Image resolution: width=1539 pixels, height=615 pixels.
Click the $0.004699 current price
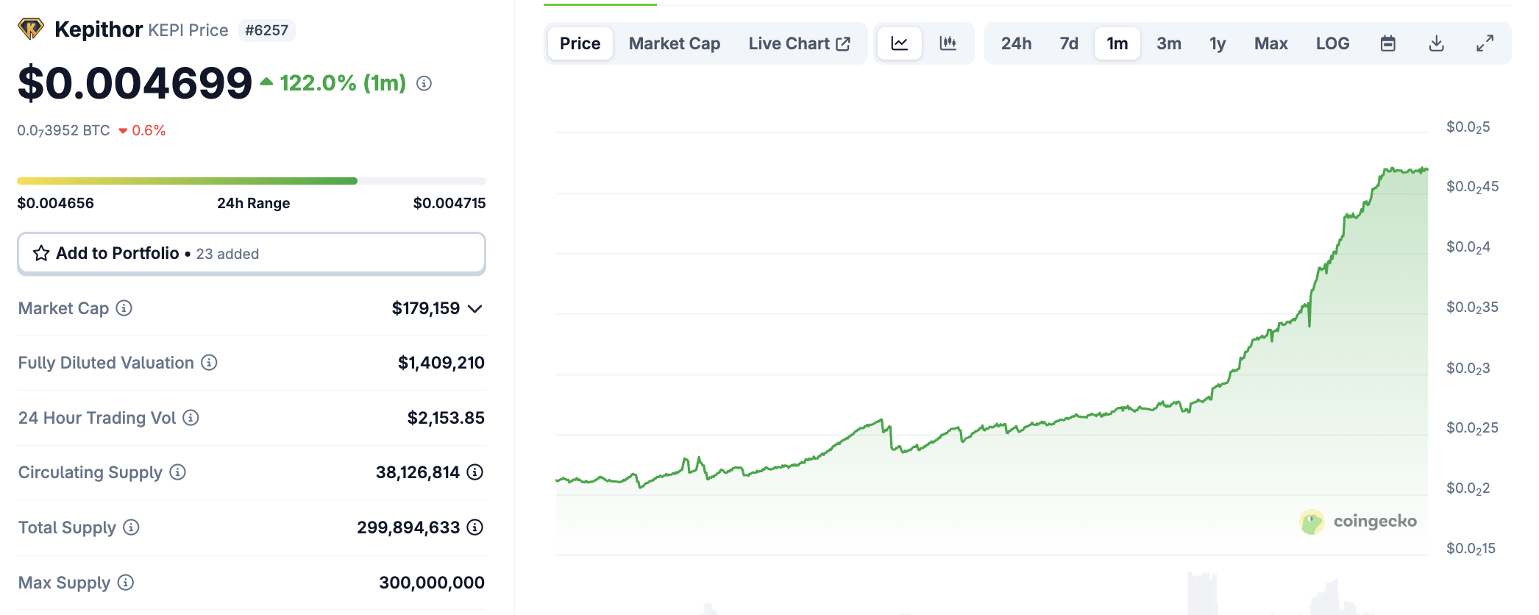click(135, 83)
